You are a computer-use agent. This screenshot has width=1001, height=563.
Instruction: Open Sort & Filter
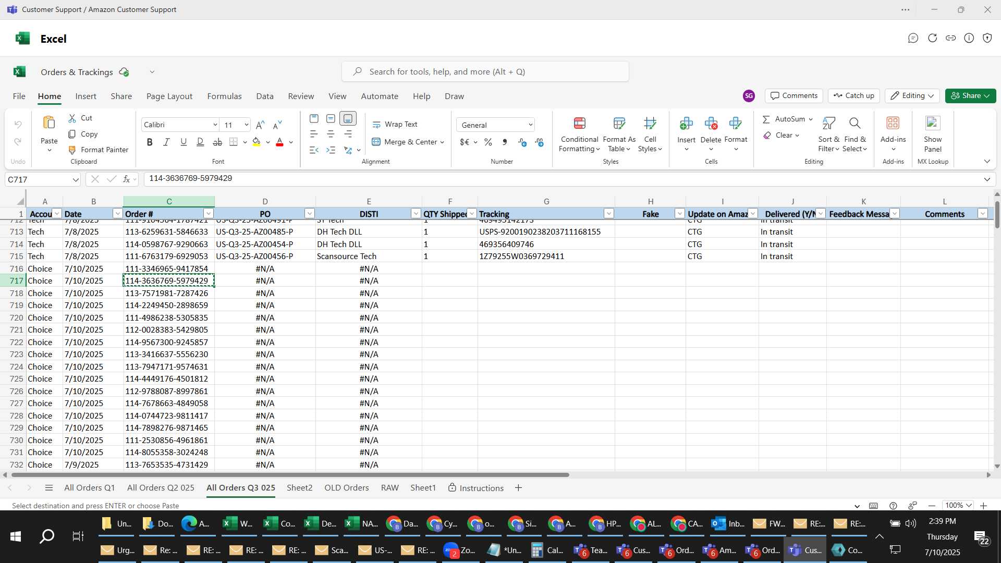pos(828,134)
